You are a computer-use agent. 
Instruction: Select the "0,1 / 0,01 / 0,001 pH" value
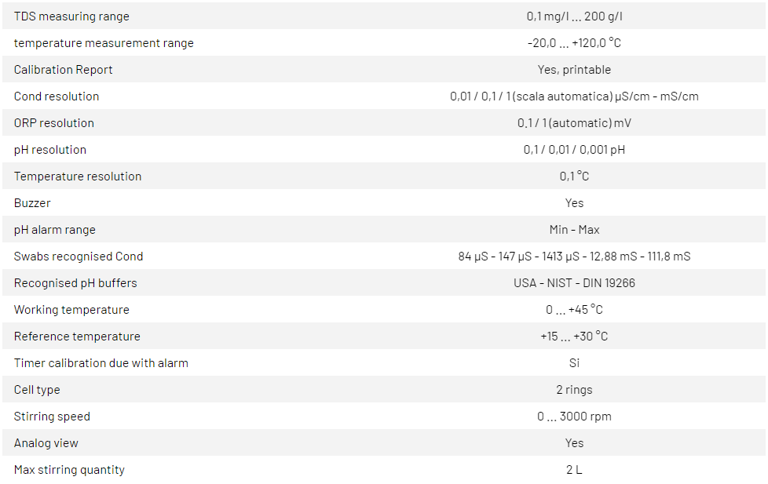click(574, 150)
